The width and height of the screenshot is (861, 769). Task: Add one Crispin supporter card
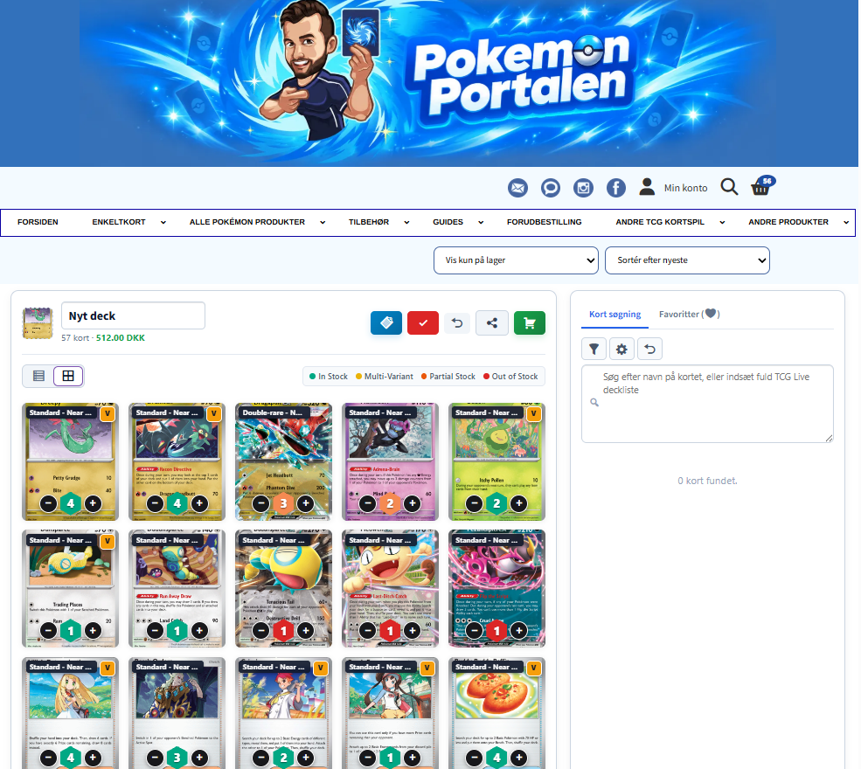pos(306,758)
